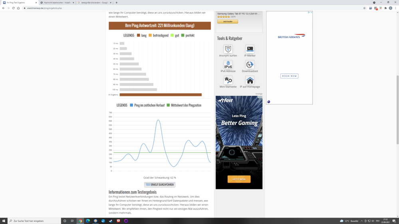The width and height of the screenshot is (399, 224).
Task: Open the notification center icon
Action: point(394,221)
